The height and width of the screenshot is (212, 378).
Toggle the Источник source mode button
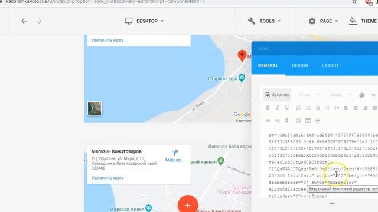(x=277, y=95)
